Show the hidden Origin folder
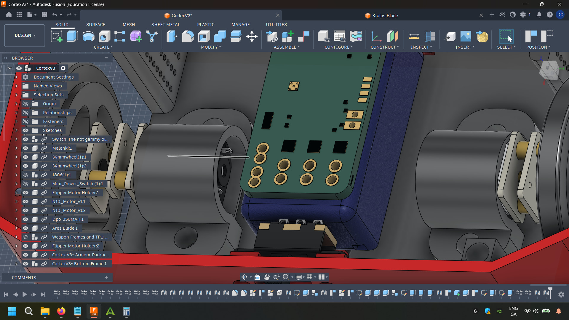 25,104
